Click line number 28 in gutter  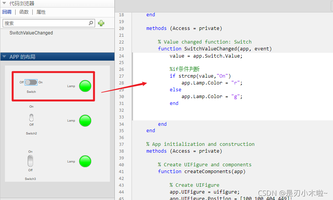point(122,83)
